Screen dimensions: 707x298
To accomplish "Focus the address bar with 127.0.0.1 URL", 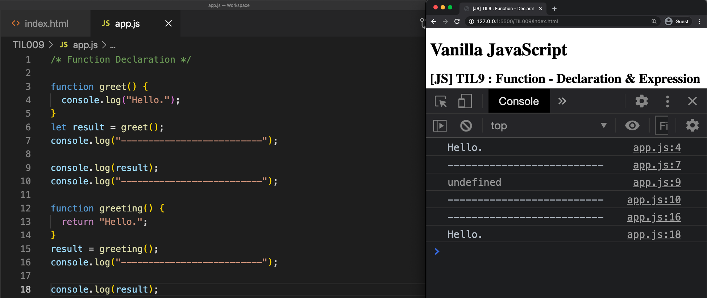I will point(563,21).
